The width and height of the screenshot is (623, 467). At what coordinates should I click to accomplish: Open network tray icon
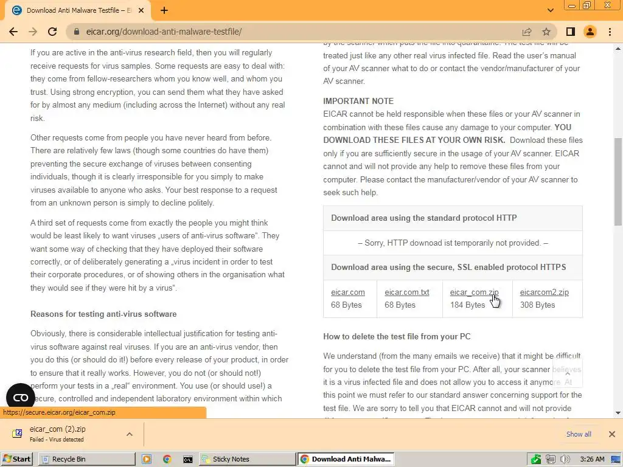pos(550,460)
